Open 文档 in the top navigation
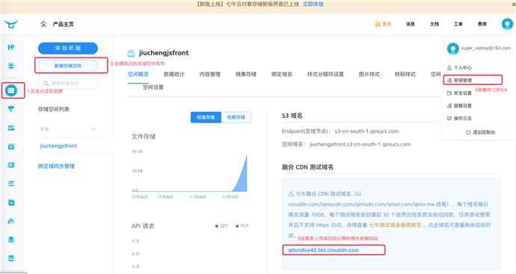516x274 pixels. point(434,24)
